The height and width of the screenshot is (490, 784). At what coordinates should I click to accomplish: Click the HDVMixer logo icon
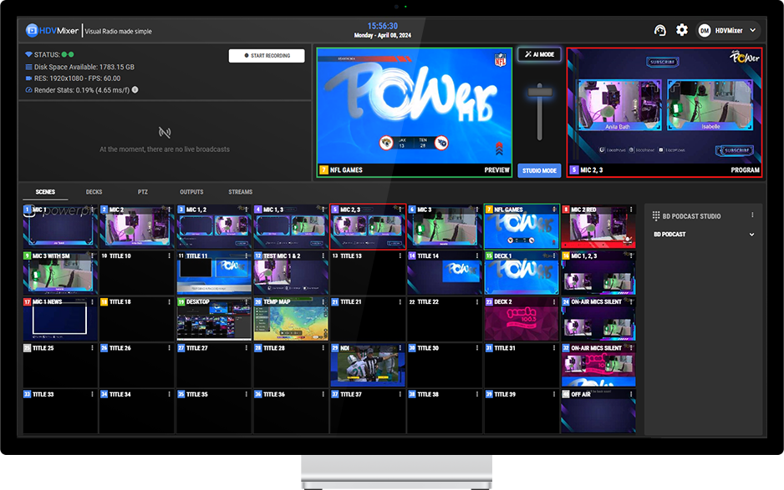click(30, 30)
